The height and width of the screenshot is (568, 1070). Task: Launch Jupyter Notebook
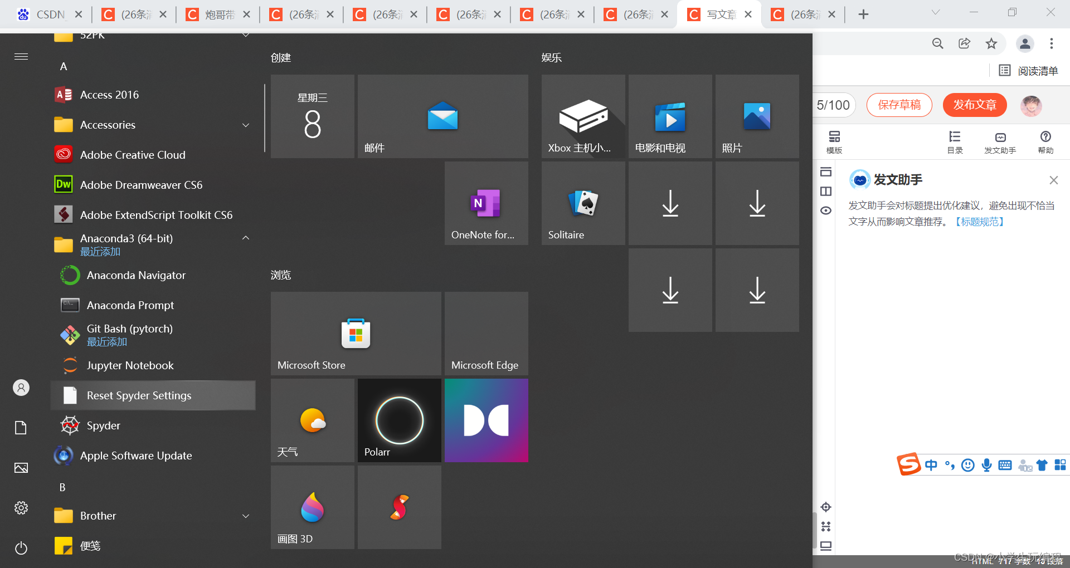(153, 365)
